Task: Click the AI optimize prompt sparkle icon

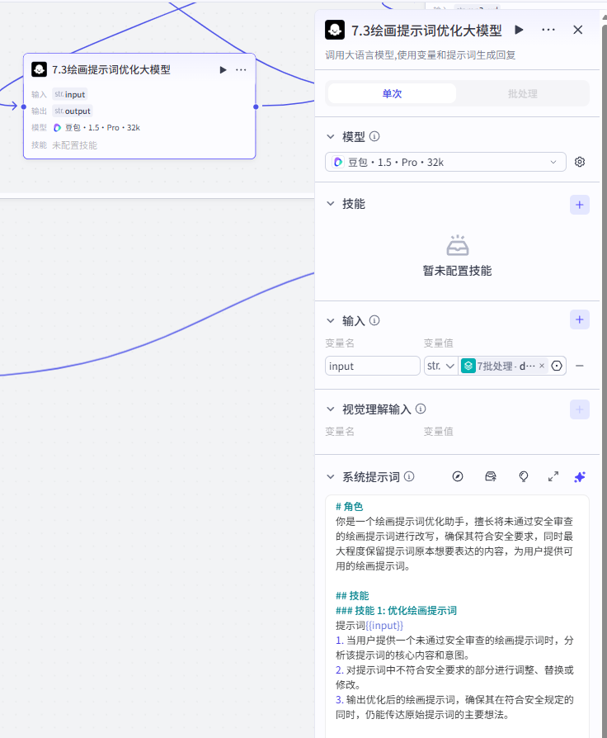Action: pyautogui.click(x=580, y=477)
